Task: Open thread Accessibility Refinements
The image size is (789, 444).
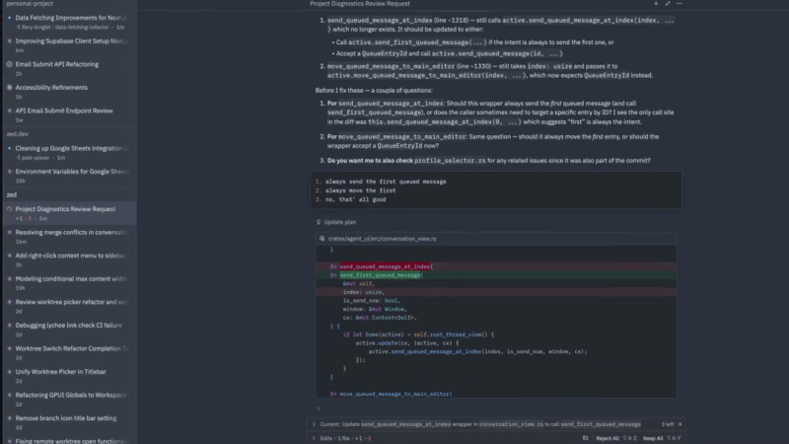Action: pos(69,92)
